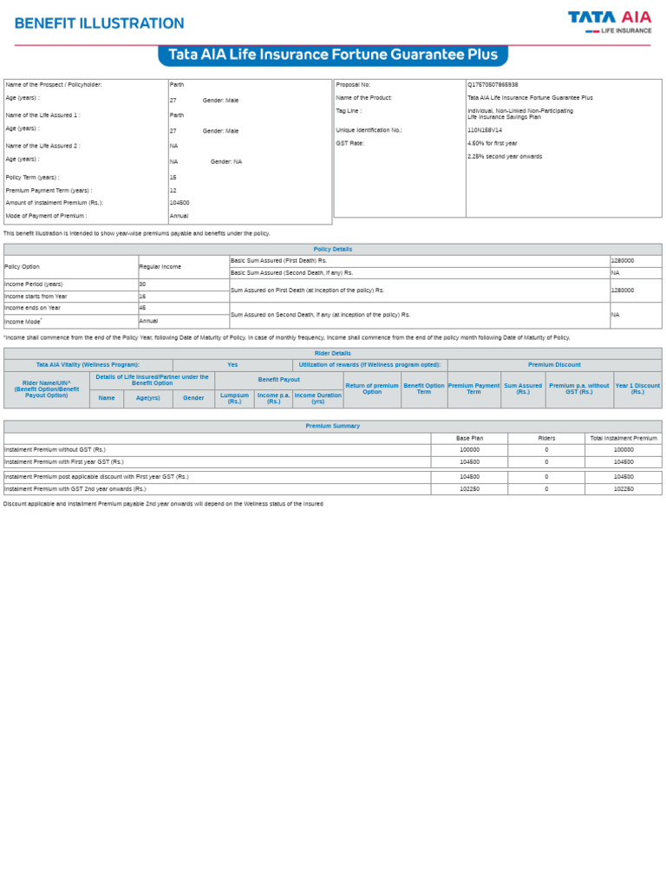Select Policy Term value 15
666x888 pixels.
tap(173, 177)
